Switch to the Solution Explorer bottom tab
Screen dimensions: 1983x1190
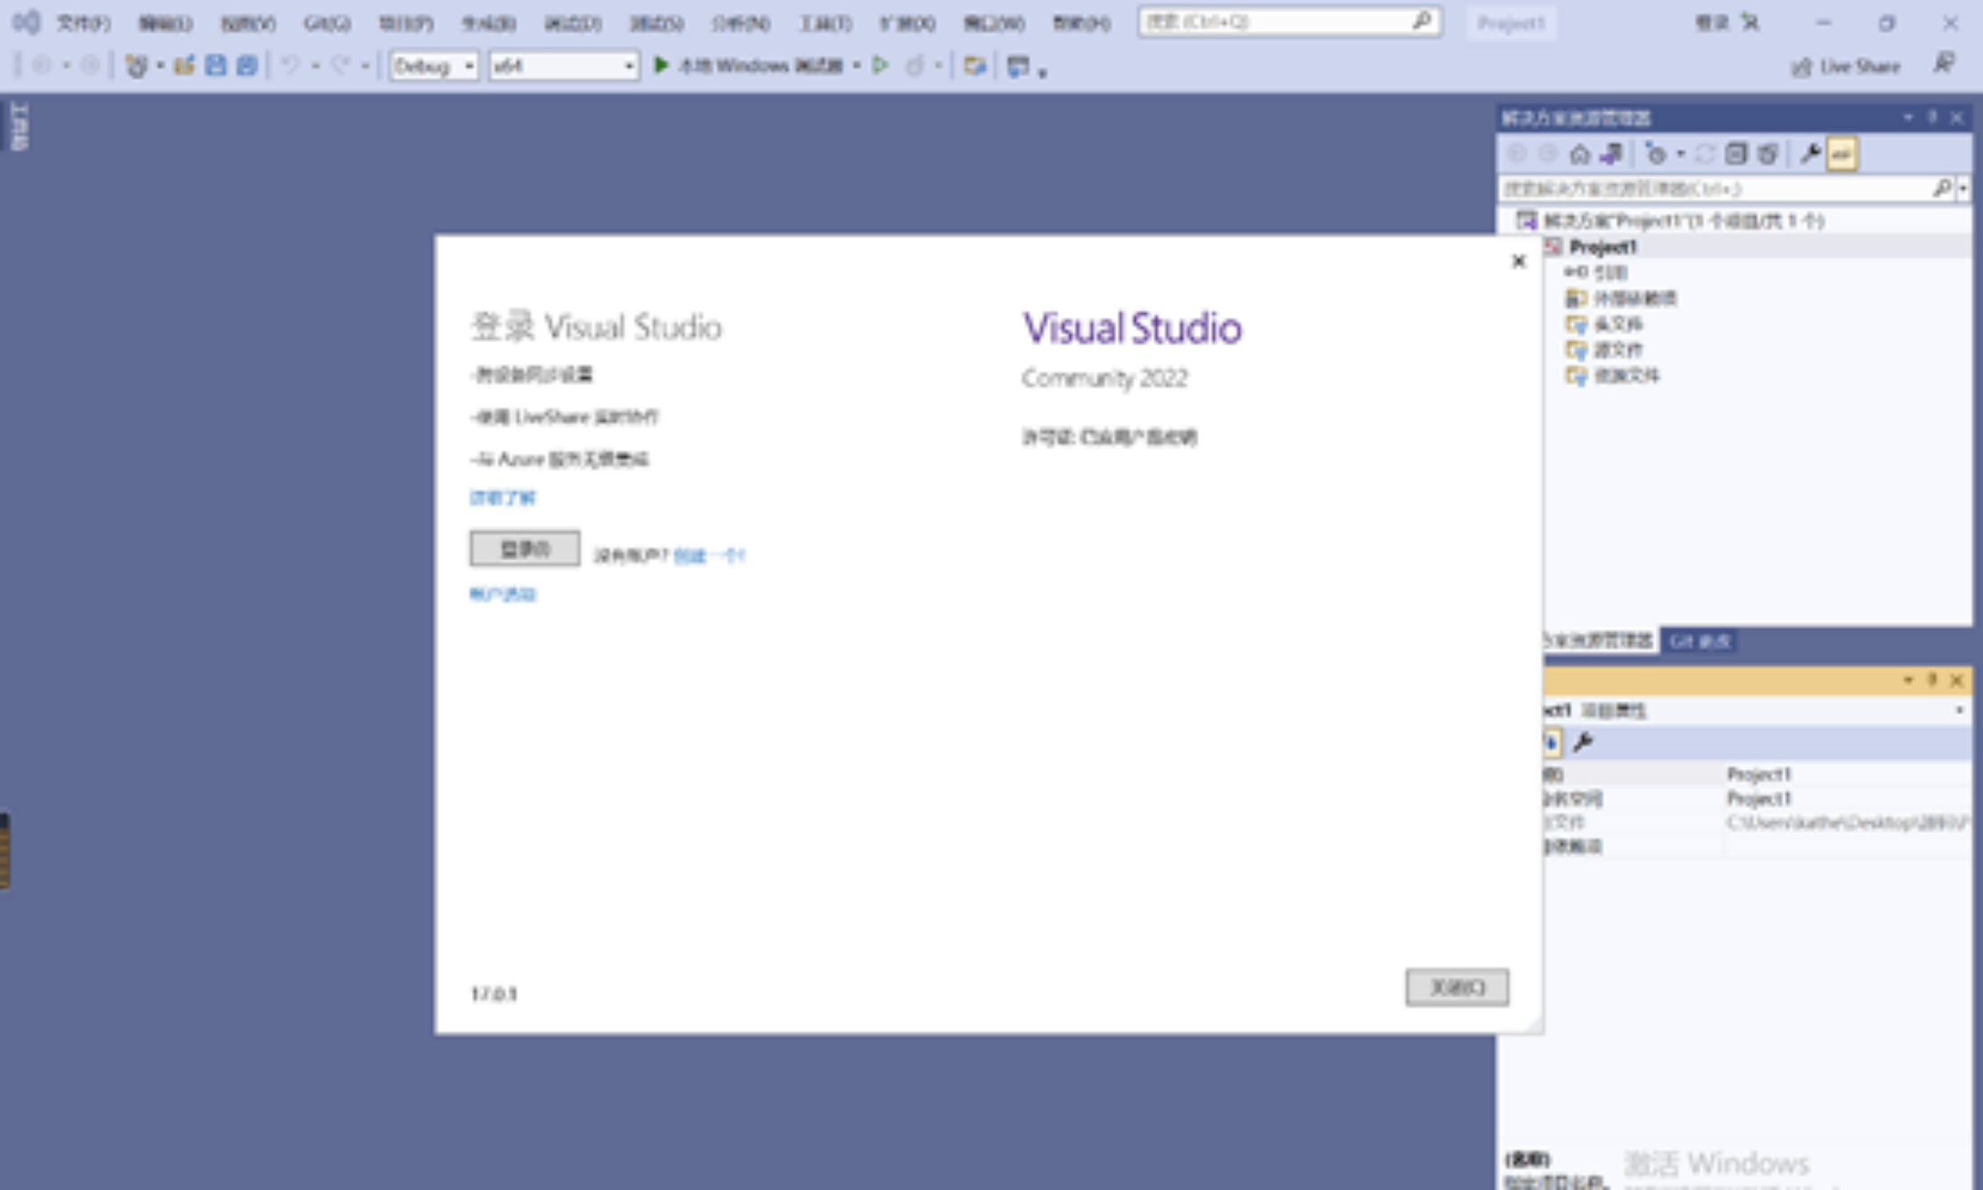point(1600,640)
